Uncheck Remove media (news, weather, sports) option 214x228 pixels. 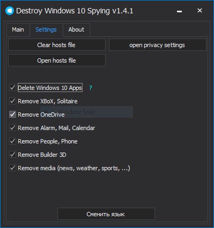[12, 168]
